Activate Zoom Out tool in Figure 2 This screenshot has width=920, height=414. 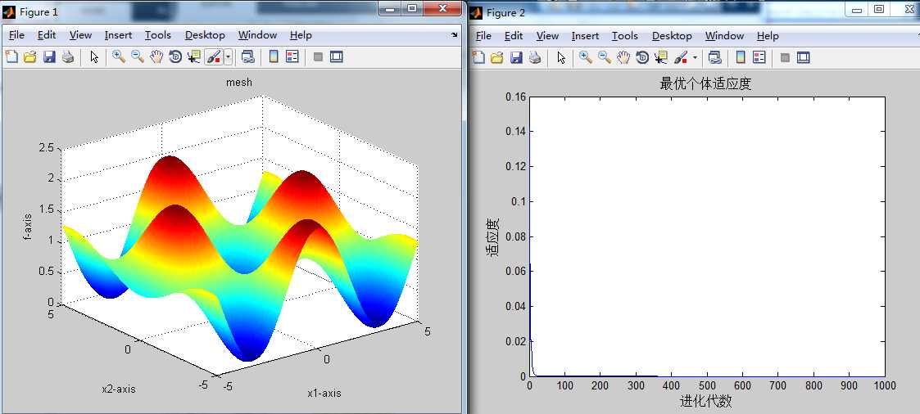(x=605, y=57)
